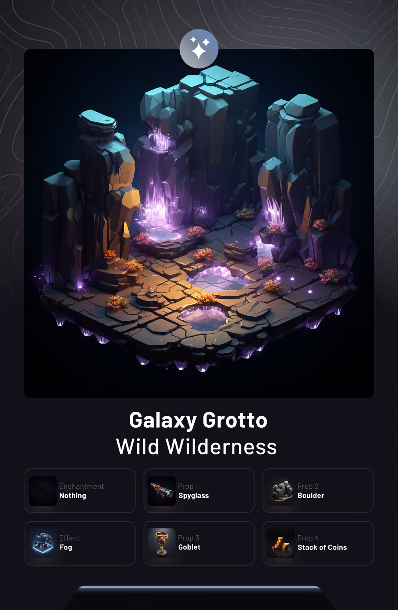Click the Spyglass prop icon
Viewport: 398px width, 610px height.
point(162,491)
